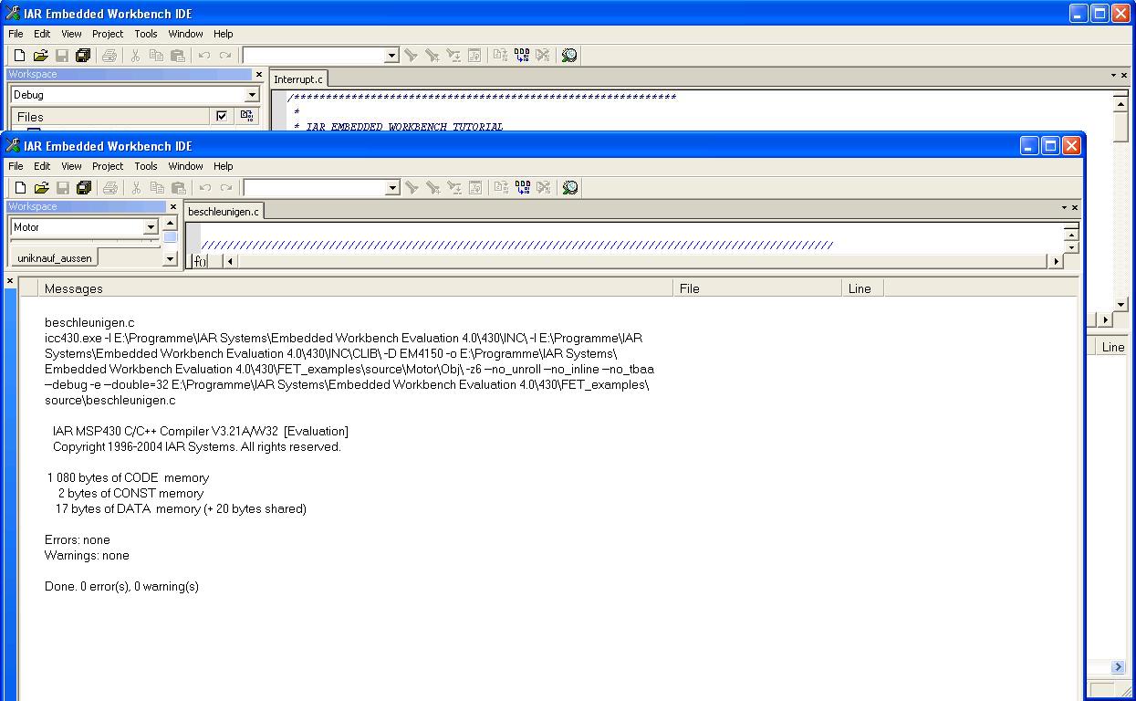Click Go To icon in front window toolbar

pos(475,188)
